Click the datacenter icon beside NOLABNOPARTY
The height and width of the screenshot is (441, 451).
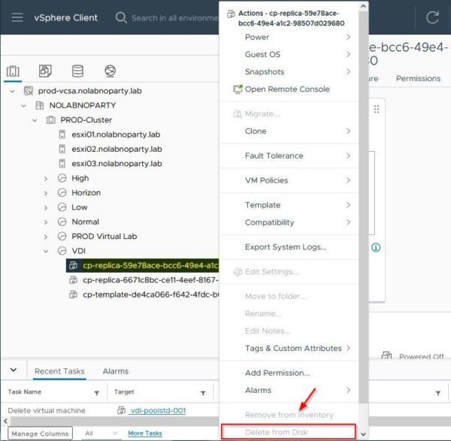[x=39, y=105]
